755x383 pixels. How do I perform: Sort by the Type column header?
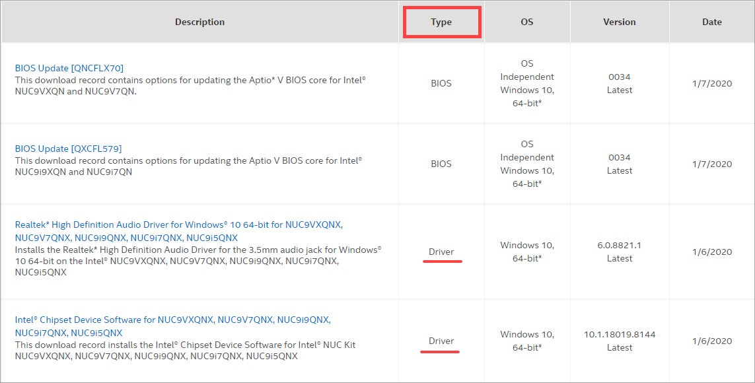coord(441,22)
